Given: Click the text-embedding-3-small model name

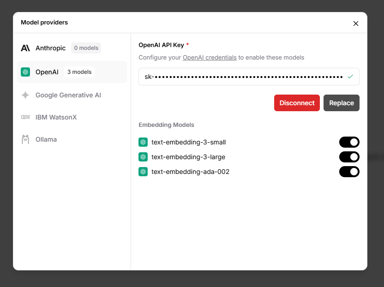Looking at the screenshot, I should click(189, 142).
